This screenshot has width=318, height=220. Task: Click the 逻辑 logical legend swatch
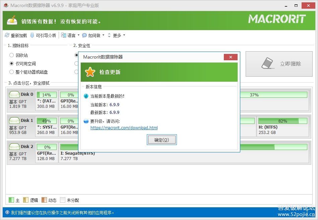[x=26, y=200]
